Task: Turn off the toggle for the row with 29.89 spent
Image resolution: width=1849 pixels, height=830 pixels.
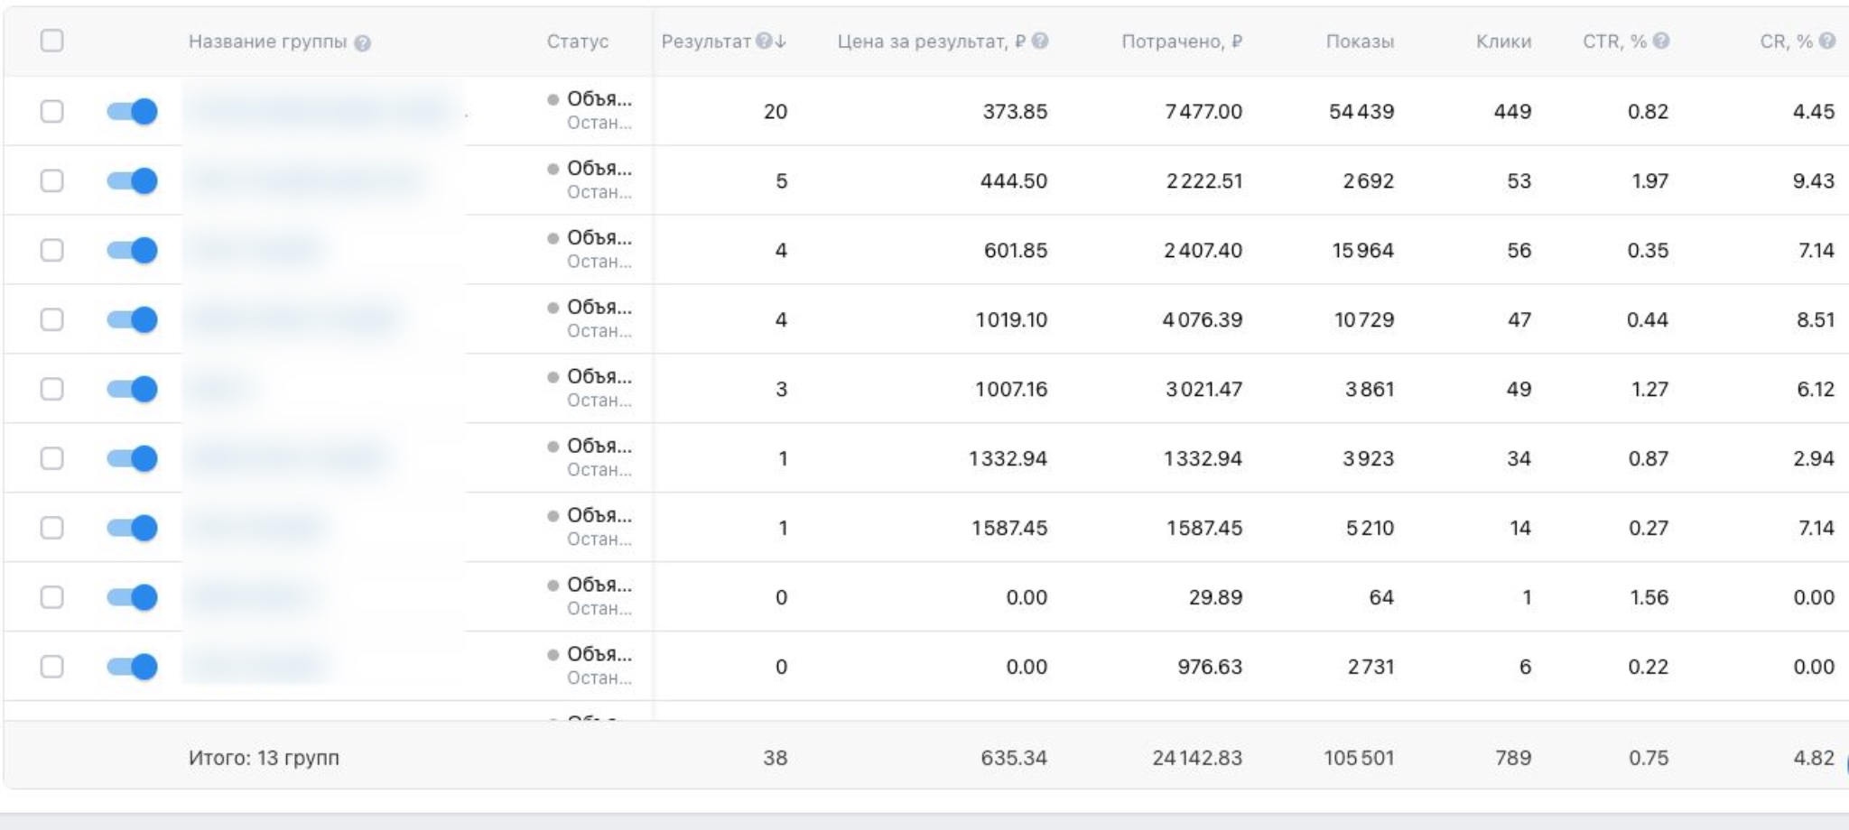Action: 132,597
